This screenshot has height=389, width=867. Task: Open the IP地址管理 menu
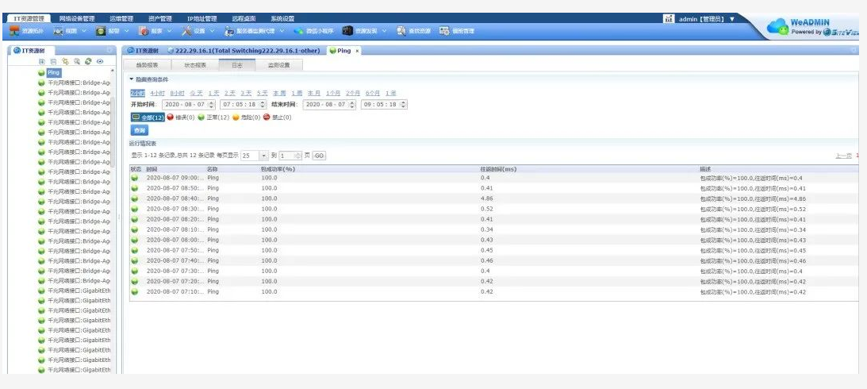point(201,18)
